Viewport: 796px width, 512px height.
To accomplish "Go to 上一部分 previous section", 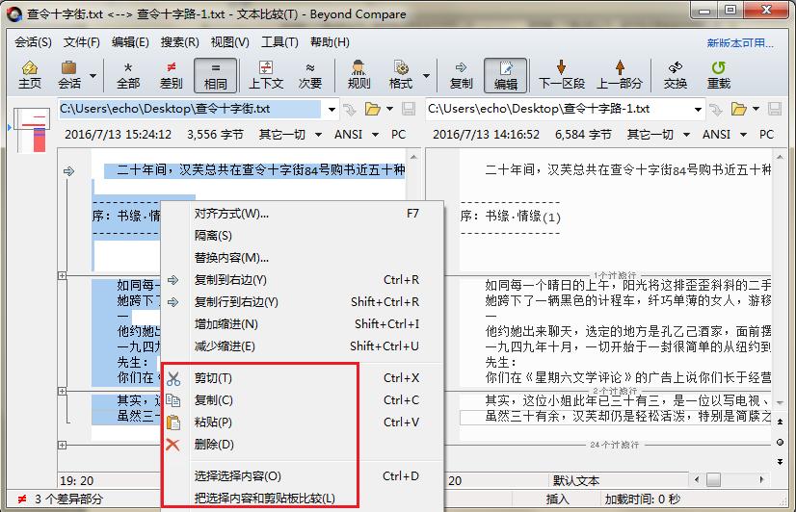I will (x=620, y=75).
